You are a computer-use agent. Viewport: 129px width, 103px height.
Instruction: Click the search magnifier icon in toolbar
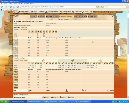[x=127, y=7]
